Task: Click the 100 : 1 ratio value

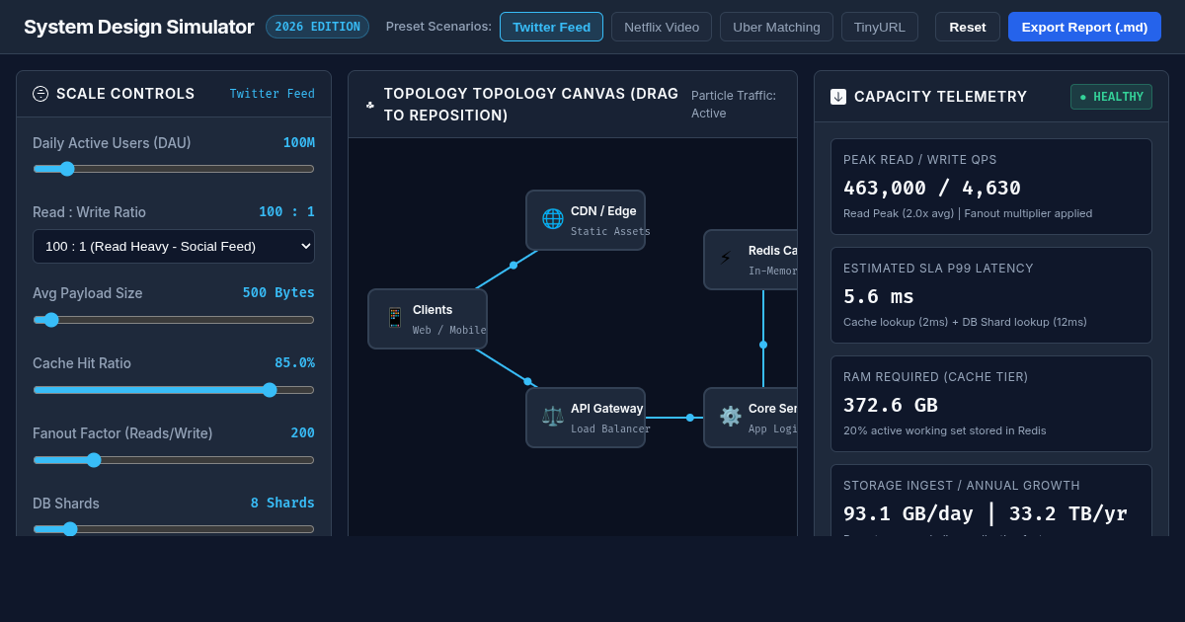Action: [286, 211]
